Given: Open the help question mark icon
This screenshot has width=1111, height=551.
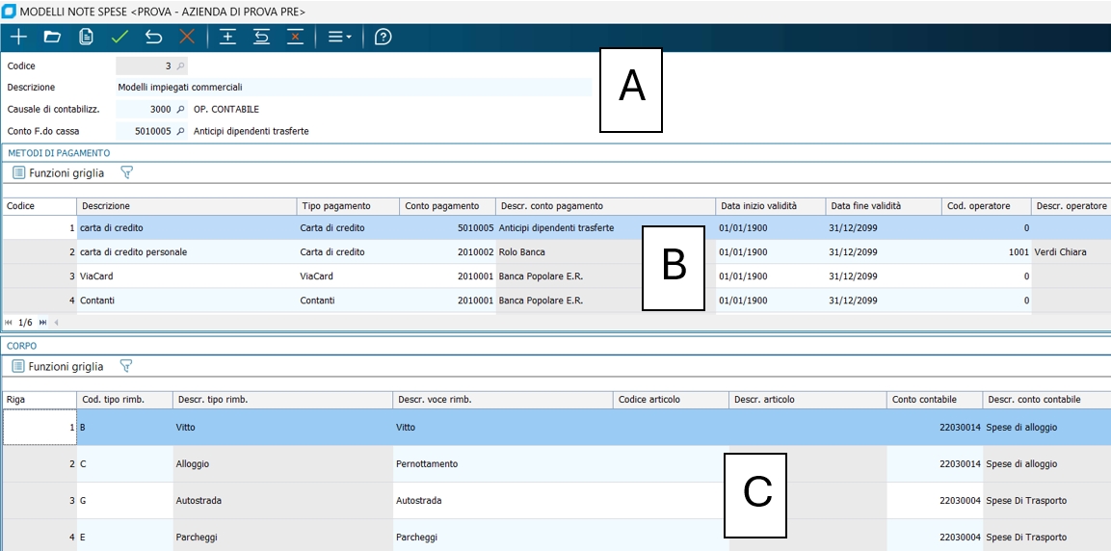Looking at the screenshot, I should coord(383,38).
